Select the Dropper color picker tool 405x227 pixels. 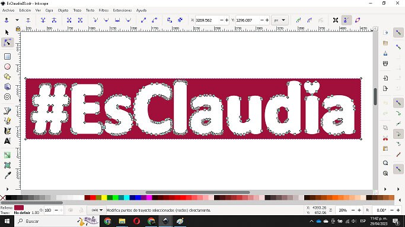tap(7, 175)
